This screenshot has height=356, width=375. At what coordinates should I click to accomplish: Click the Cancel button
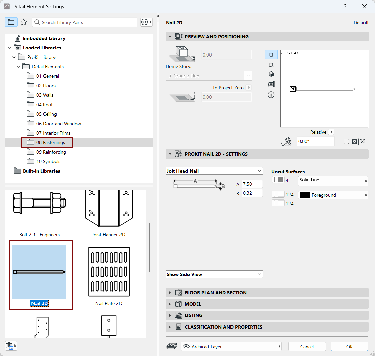[x=307, y=347]
